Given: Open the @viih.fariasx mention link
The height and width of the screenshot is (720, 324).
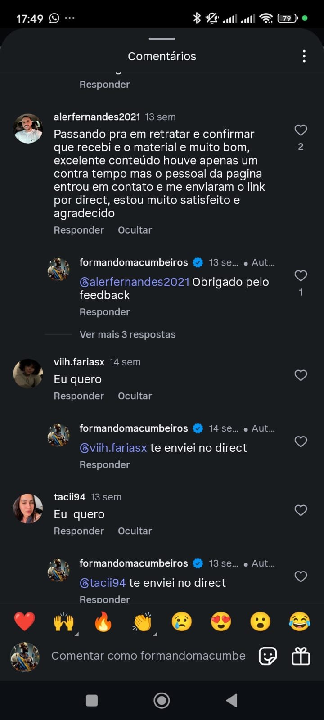Looking at the screenshot, I should point(113,448).
